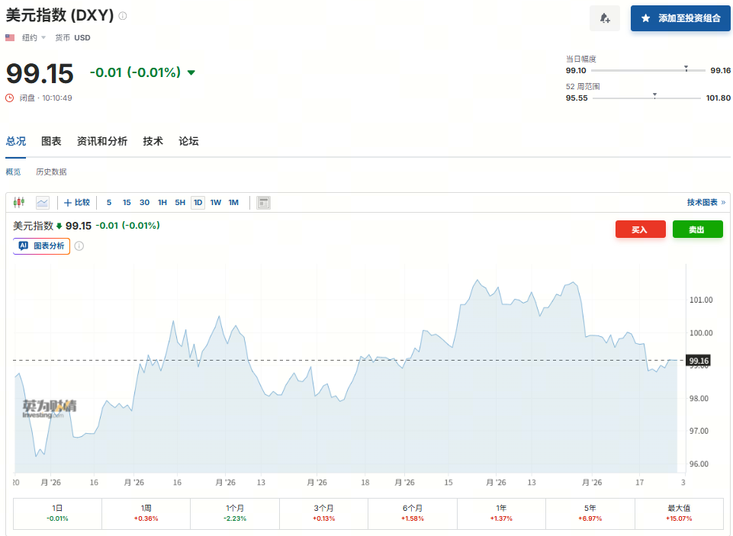Select the 6个月 performance period cell
This screenshot has width=733, height=536.
tap(413, 513)
